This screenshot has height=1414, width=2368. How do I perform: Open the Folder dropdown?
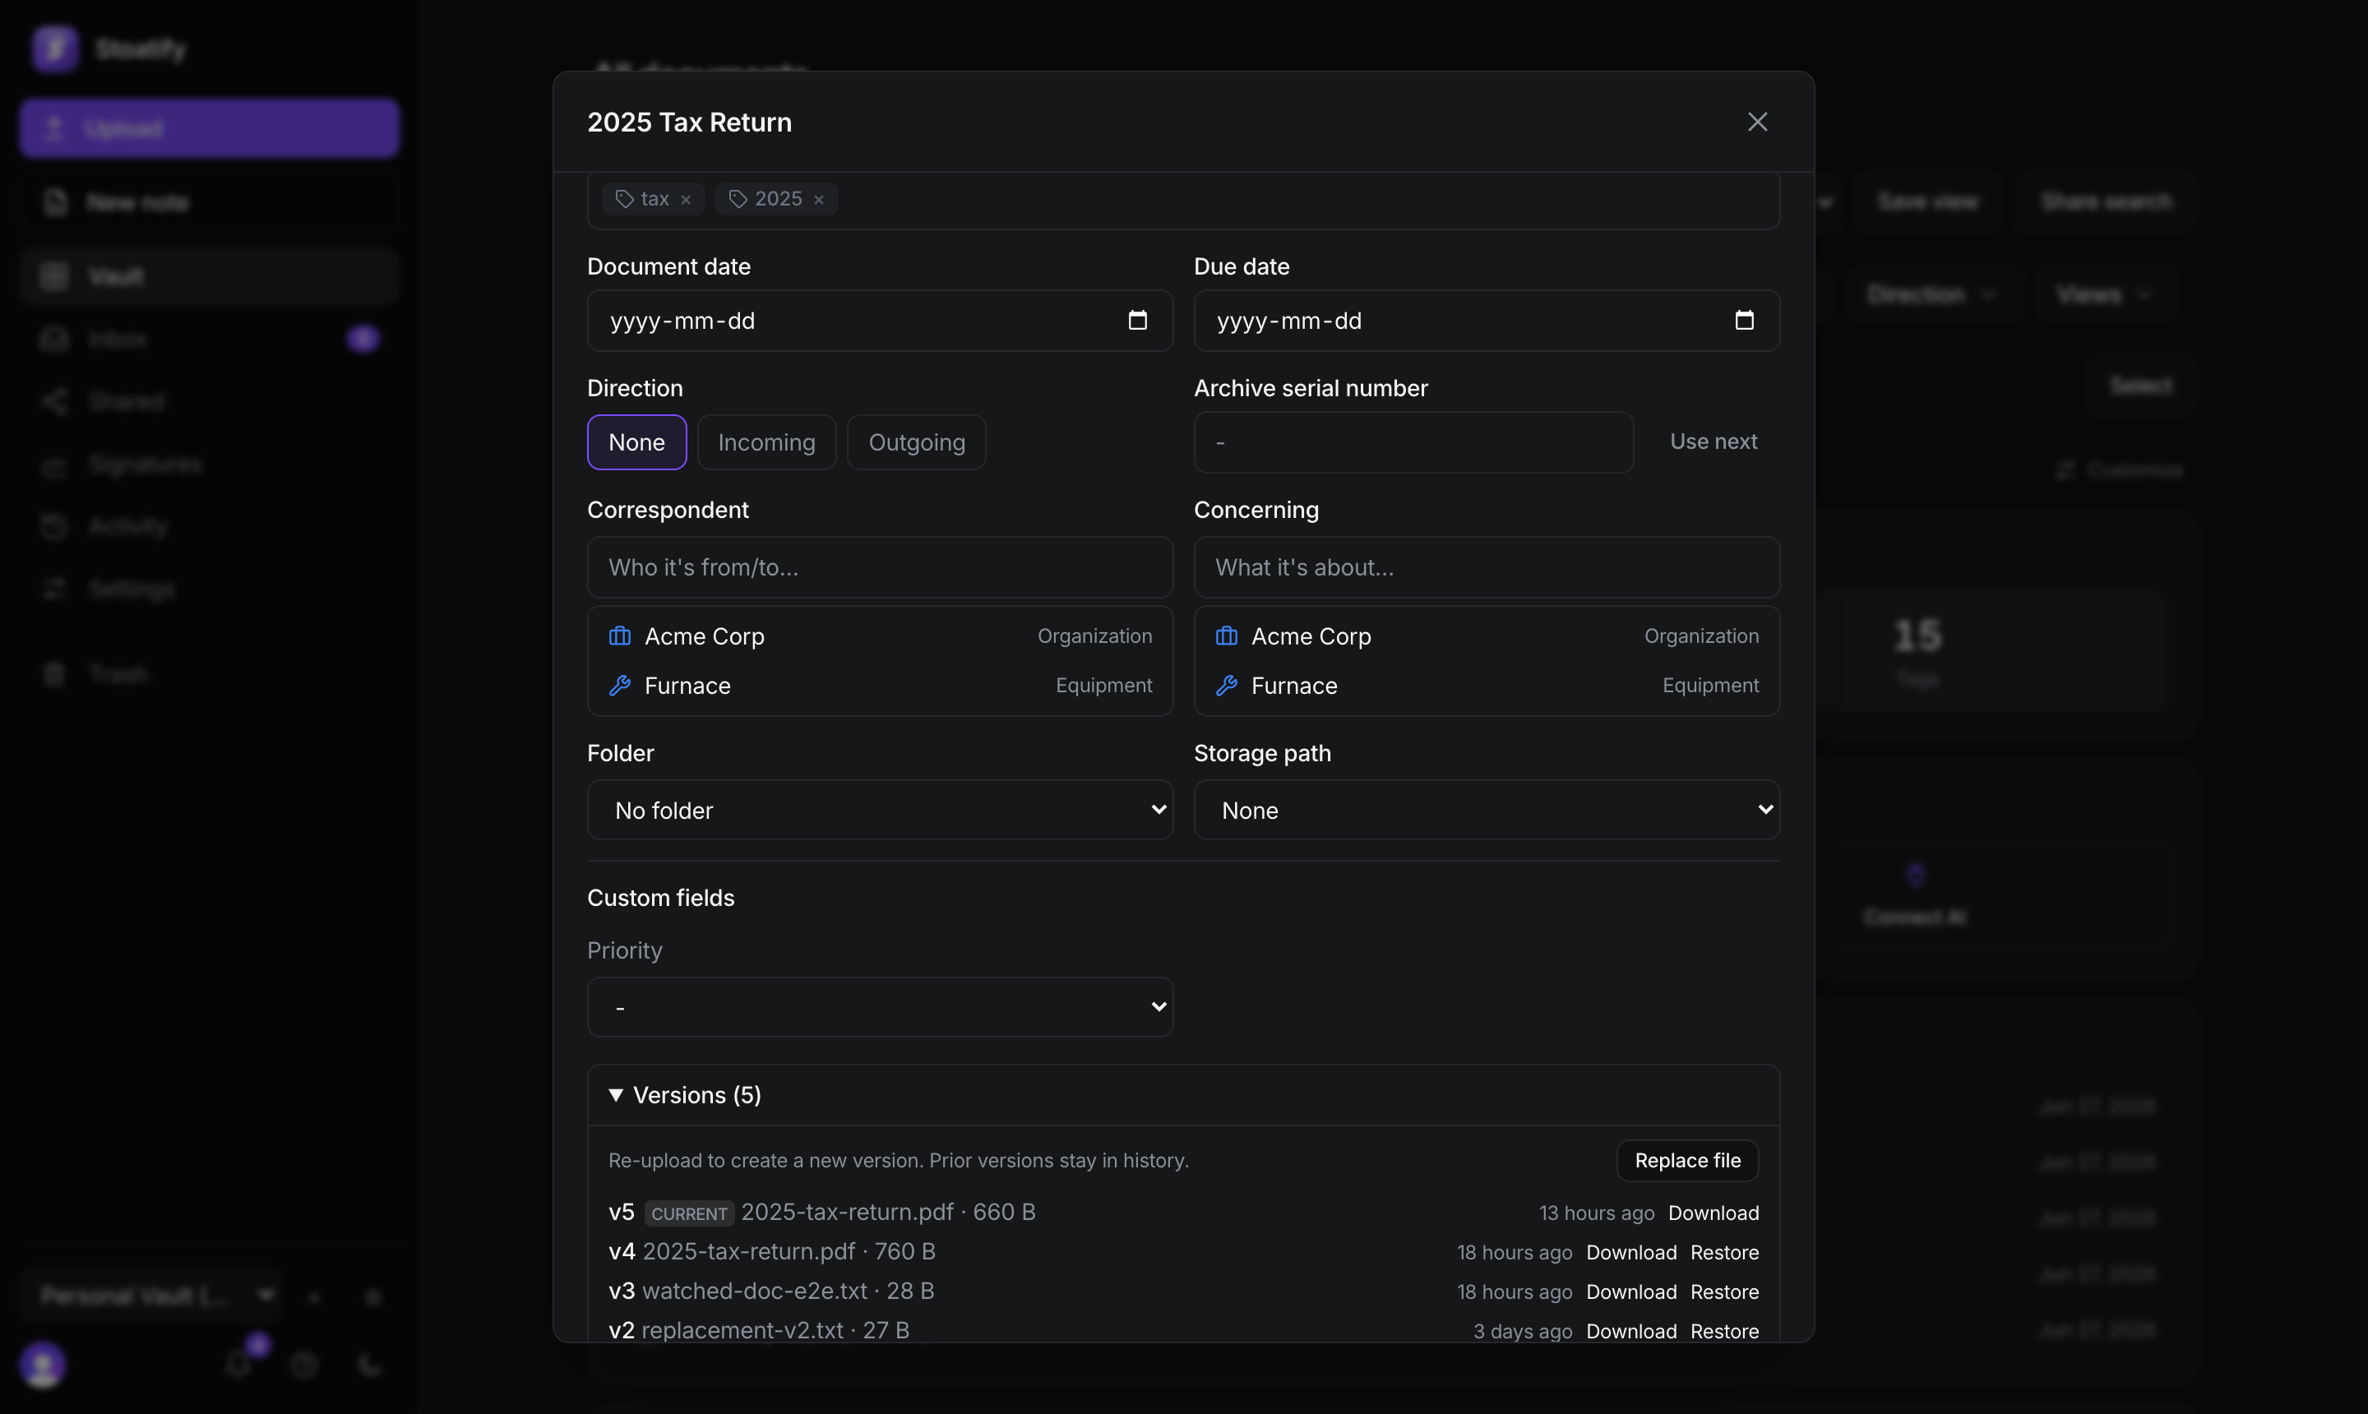880,810
